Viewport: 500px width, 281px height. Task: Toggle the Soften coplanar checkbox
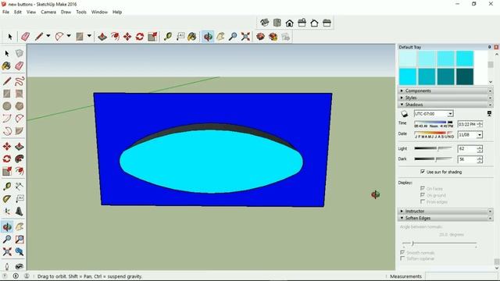[x=402, y=258]
